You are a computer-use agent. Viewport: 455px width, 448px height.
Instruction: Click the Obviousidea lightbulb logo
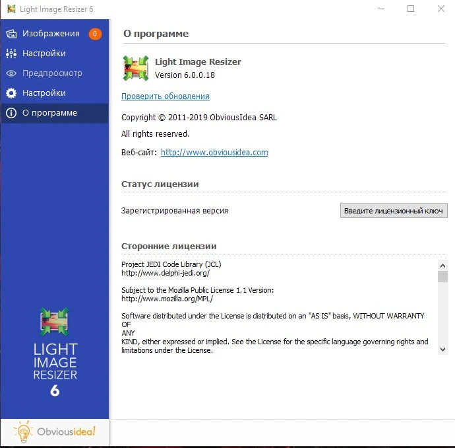[54, 431]
